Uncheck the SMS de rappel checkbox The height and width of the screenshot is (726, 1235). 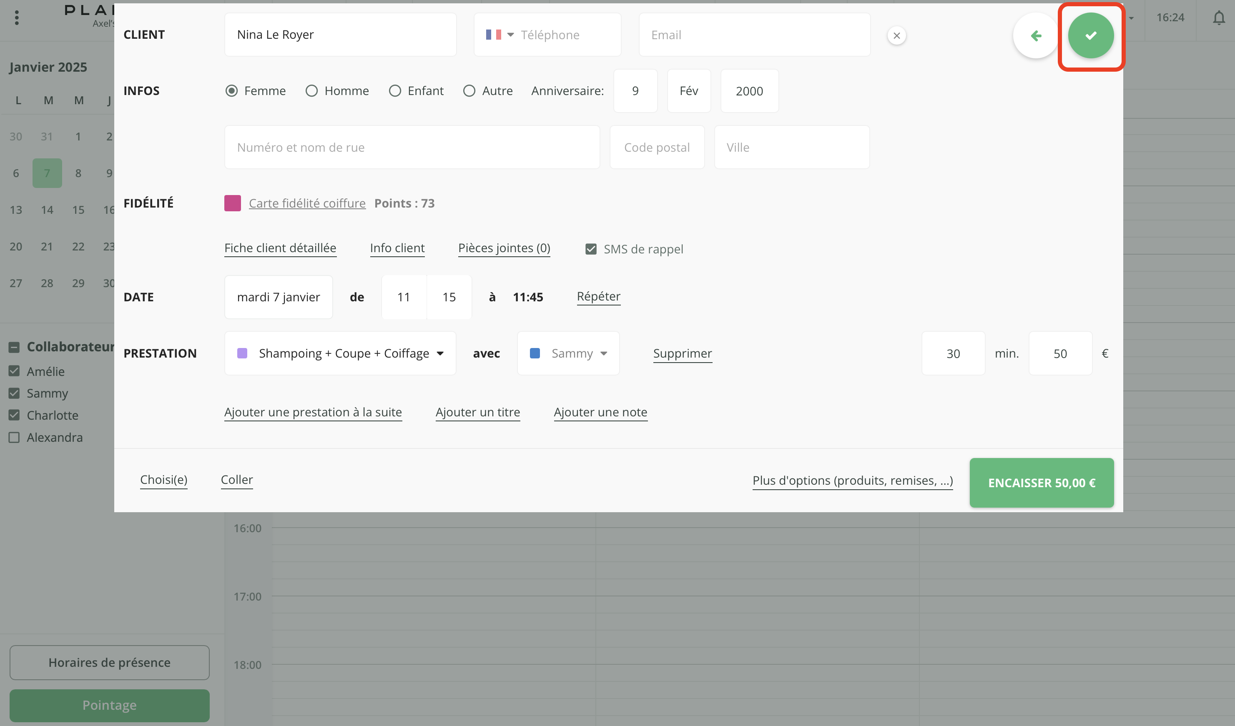591,249
